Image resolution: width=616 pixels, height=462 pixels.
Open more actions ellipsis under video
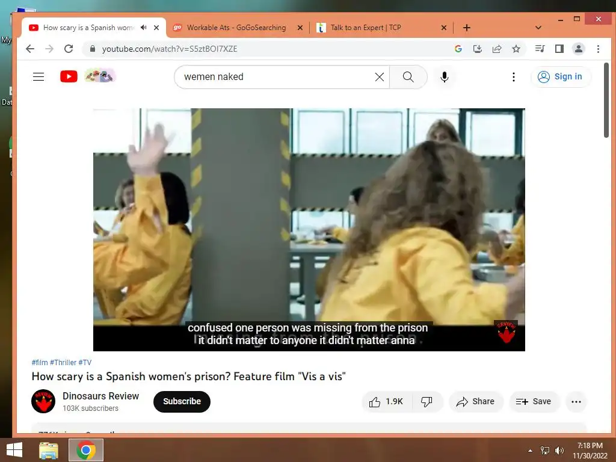click(x=576, y=401)
